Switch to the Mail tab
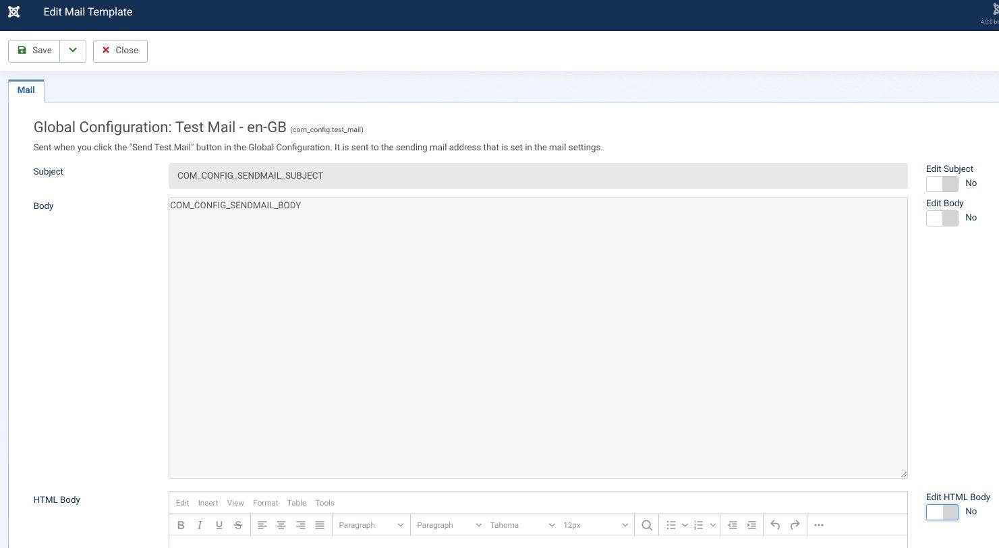Viewport: 999px width, 548px height. [26, 90]
